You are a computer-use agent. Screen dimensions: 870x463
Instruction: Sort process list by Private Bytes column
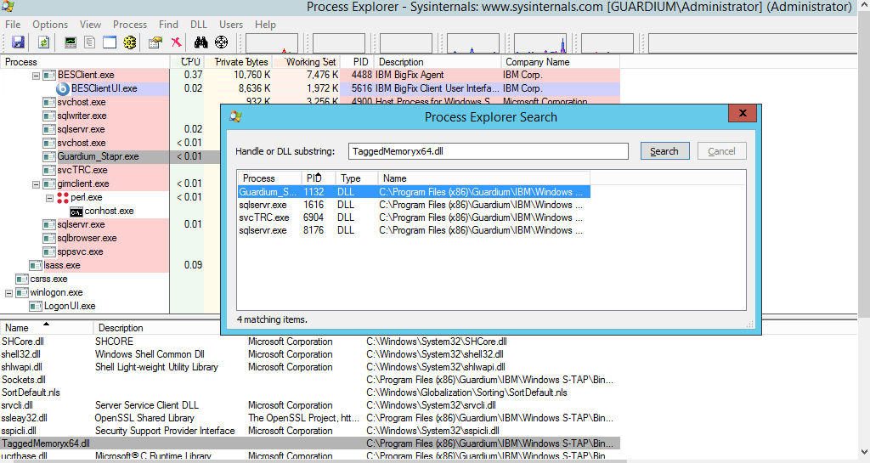[x=239, y=61]
